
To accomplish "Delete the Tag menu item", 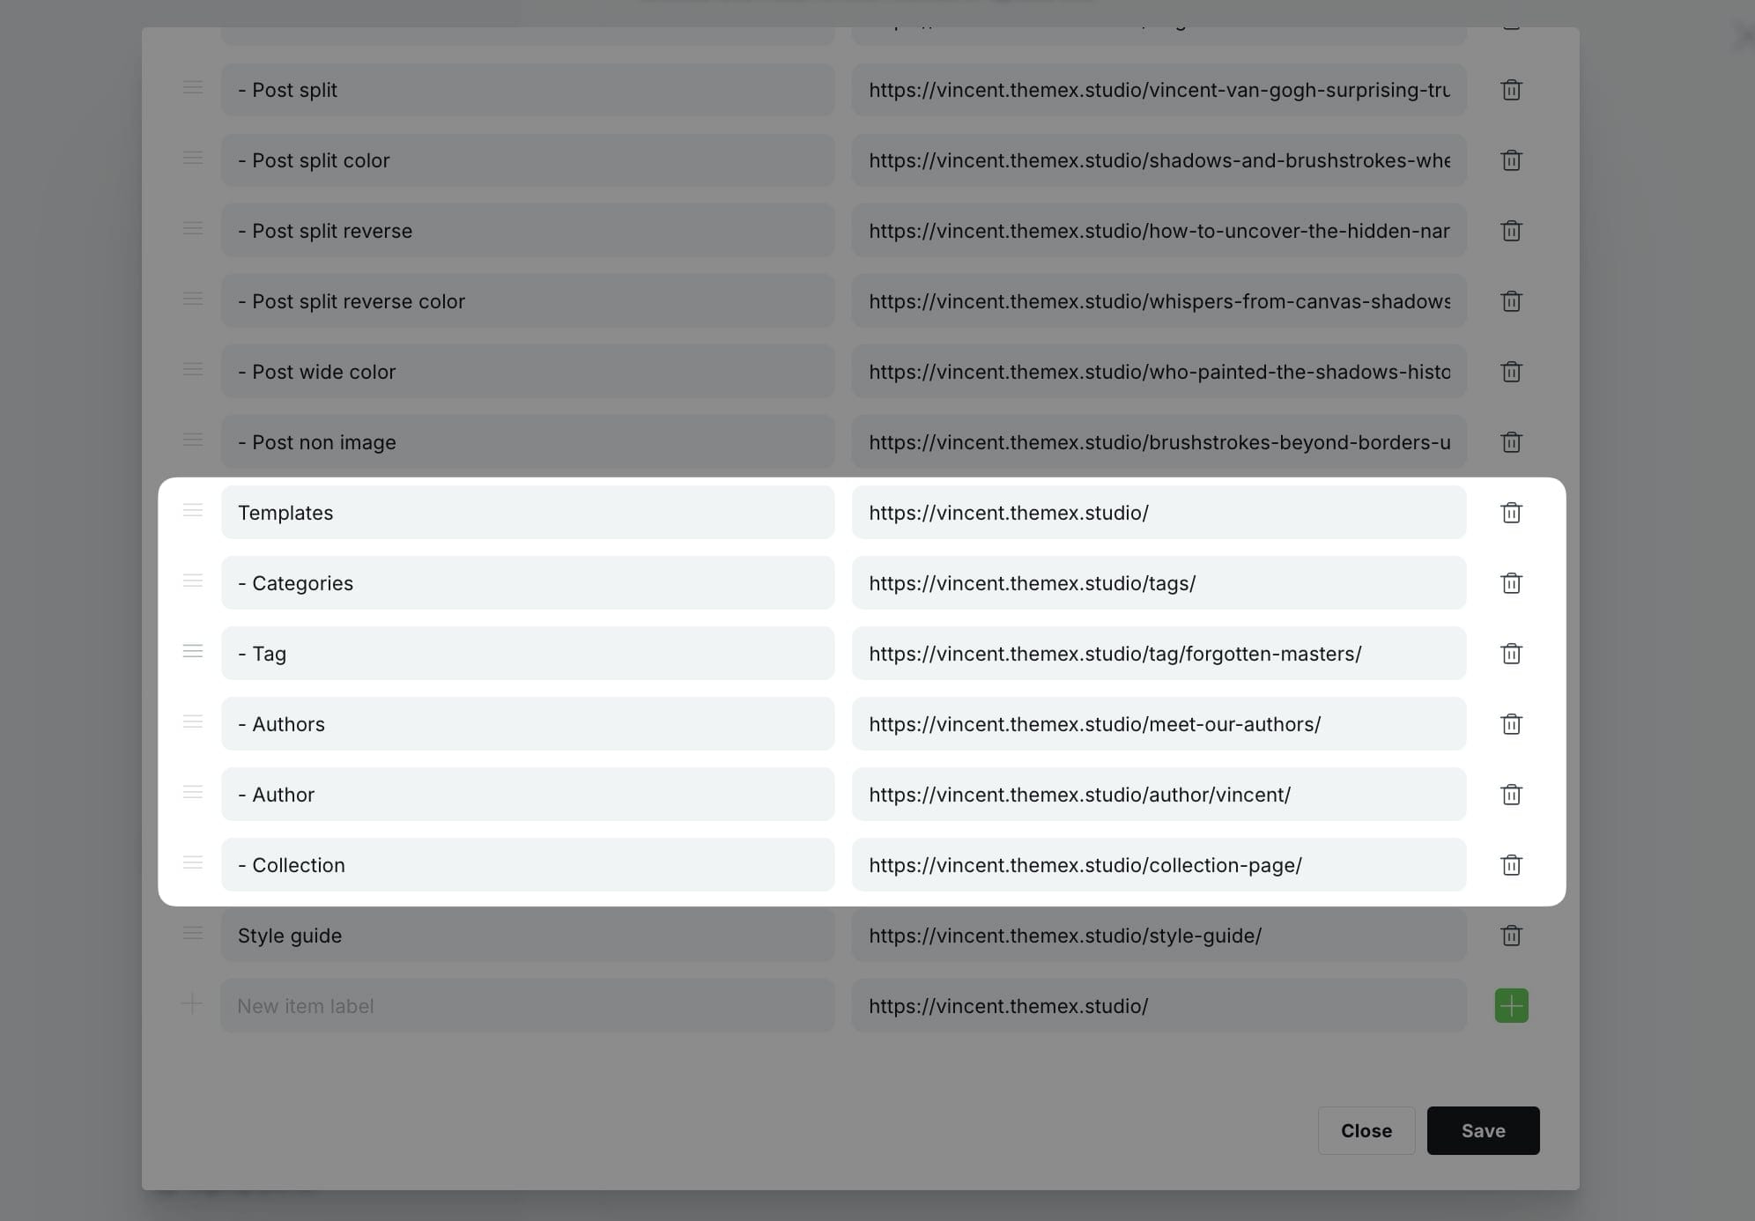I will [1511, 654].
